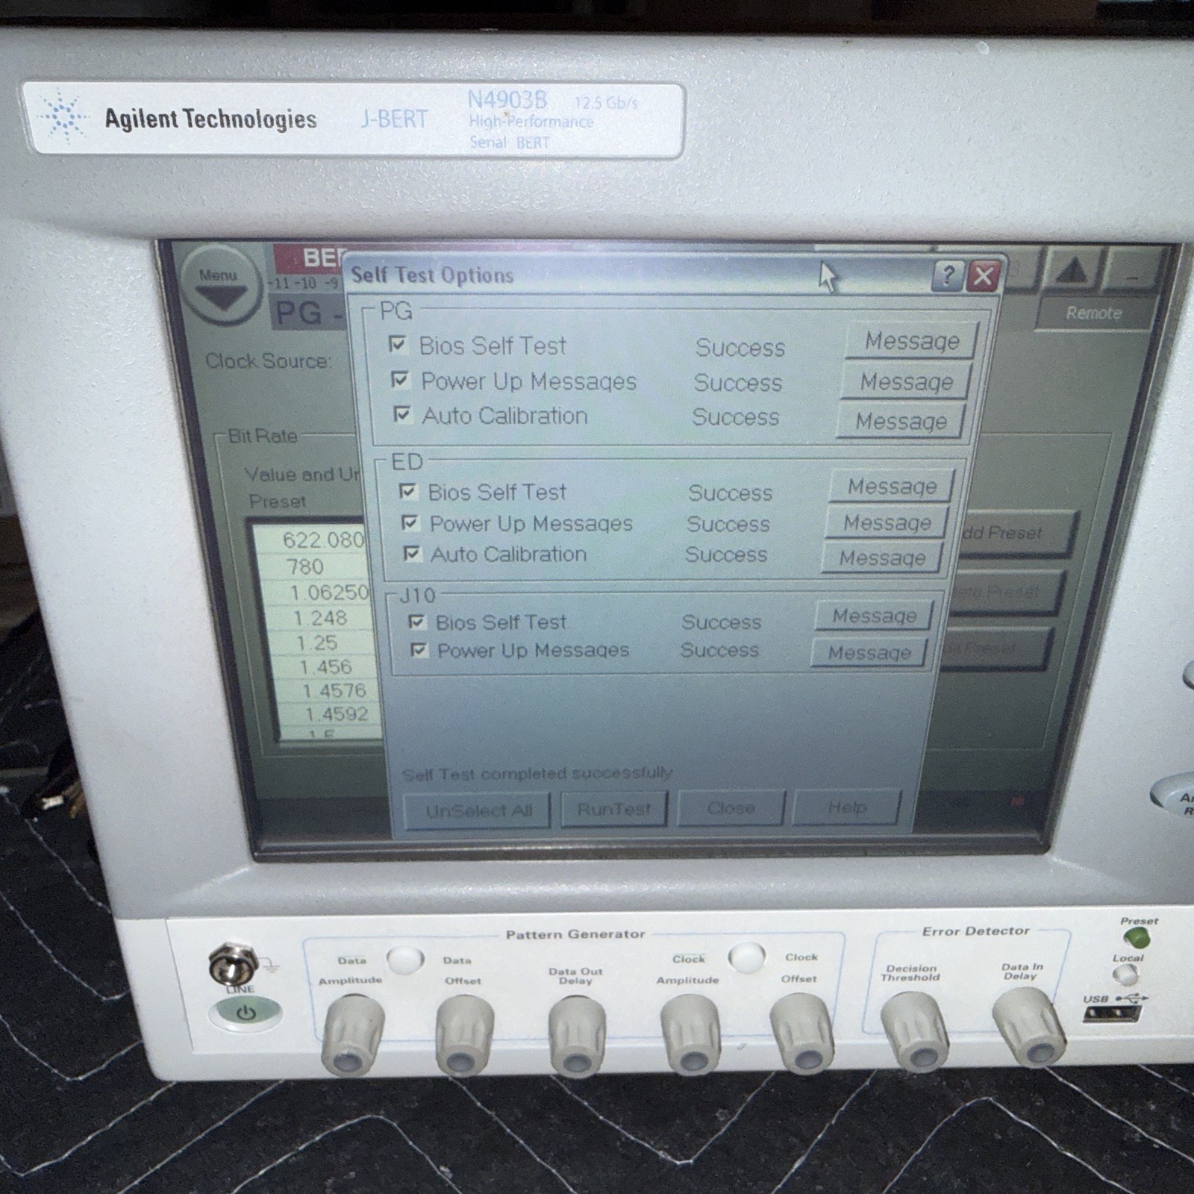Viewport: 1194px width, 1194px height.
Task: Open Message for J10 Bios Self Test
Action: [x=874, y=616]
